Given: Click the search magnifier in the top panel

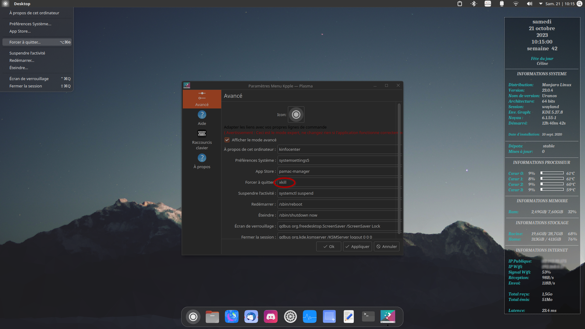Looking at the screenshot, I should pyautogui.click(x=580, y=4).
